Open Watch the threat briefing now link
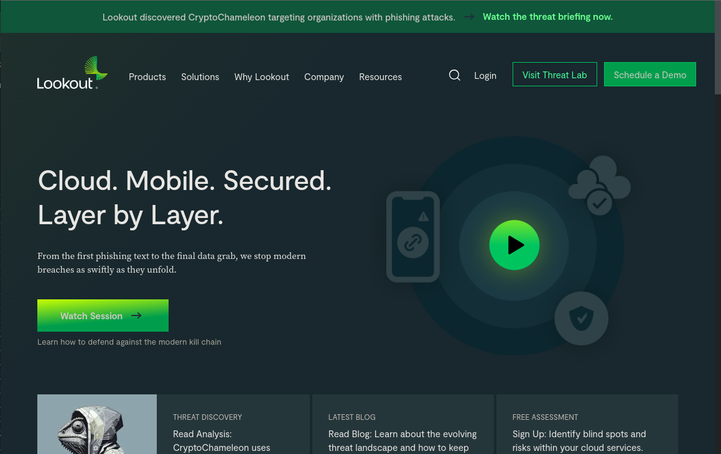Image resolution: width=721 pixels, height=454 pixels. coord(547,17)
